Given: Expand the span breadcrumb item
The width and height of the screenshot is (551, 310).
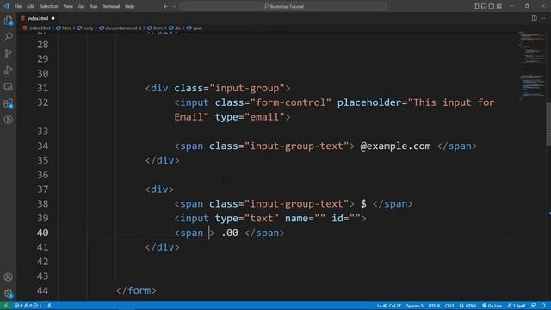Looking at the screenshot, I should pos(195,28).
